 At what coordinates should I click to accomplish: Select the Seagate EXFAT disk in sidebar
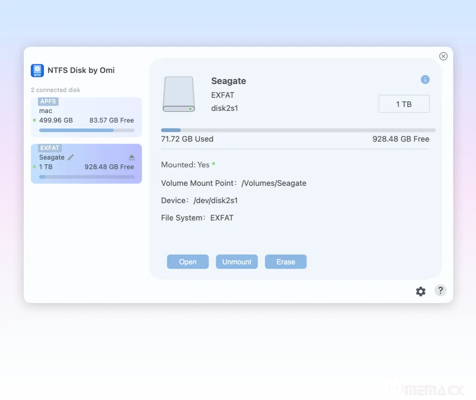[x=86, y=164]
